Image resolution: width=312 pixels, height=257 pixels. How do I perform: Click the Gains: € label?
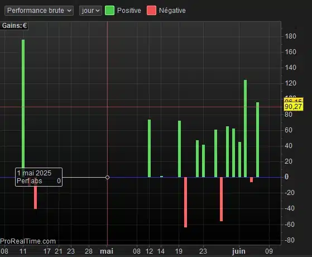[14, 26]
